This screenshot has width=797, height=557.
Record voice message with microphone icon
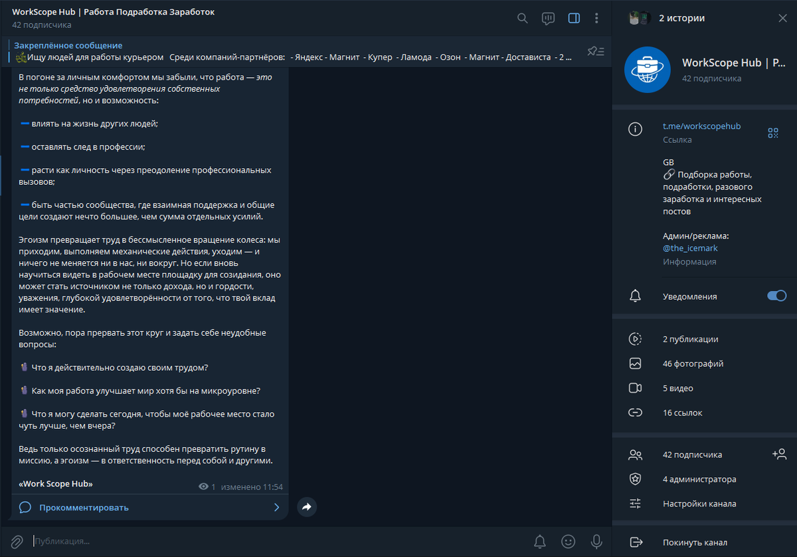596,542
